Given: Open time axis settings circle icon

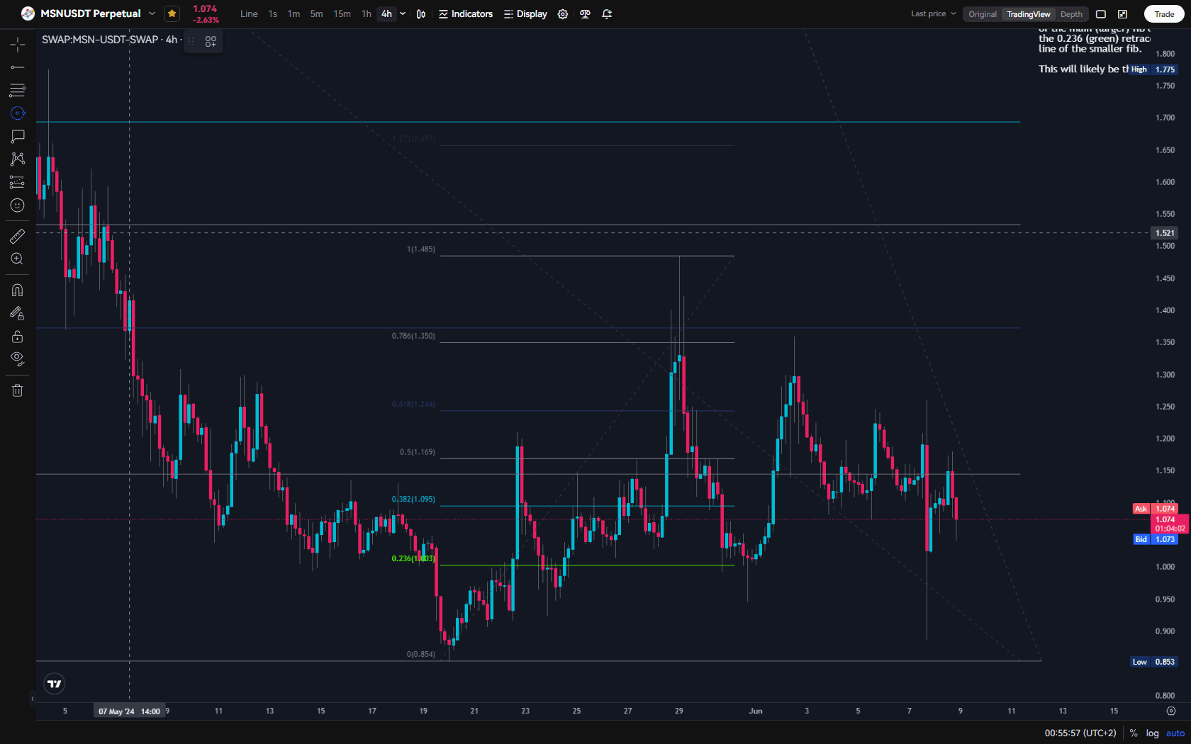Looking at the screenshot, I should click(1171, 711).
